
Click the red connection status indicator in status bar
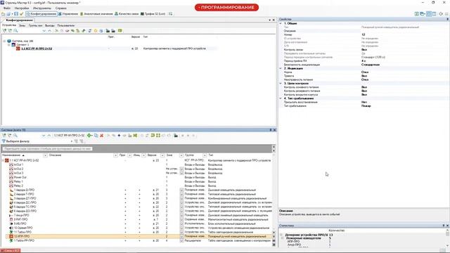pos(10,251)
